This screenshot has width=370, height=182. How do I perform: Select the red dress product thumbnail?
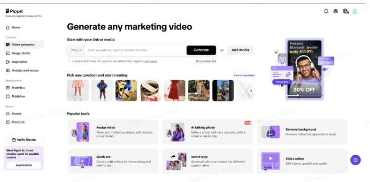point(175,91)
